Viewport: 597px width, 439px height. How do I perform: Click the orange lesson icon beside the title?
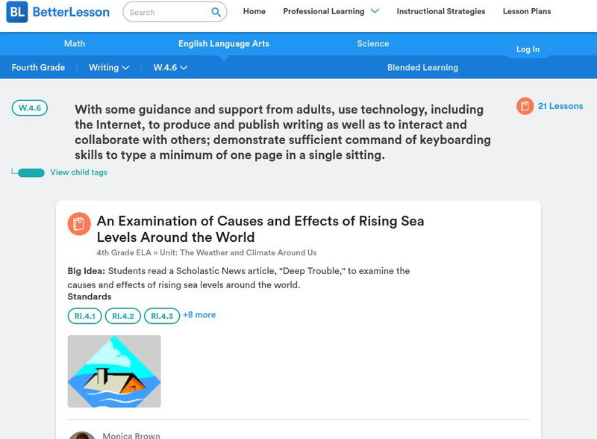[x=79, y=224]
